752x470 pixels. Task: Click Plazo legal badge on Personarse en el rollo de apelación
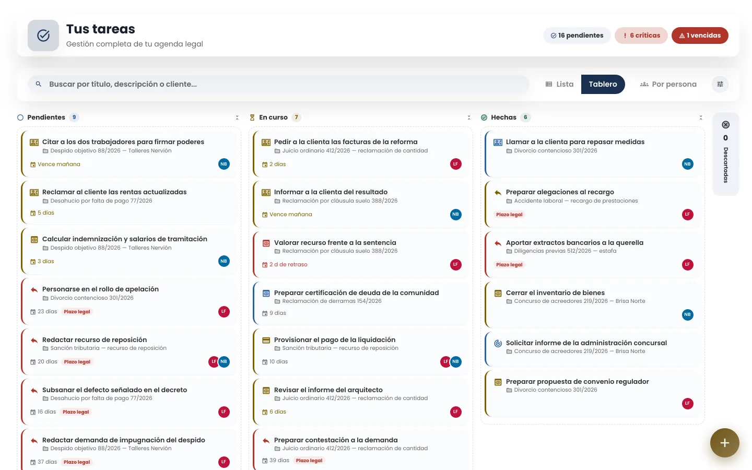pos(77,312)
